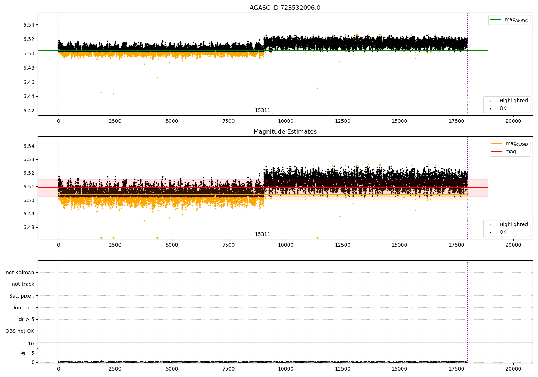Click the 'not track' axis label
This screenshot has width=538, height=377.
23,284
